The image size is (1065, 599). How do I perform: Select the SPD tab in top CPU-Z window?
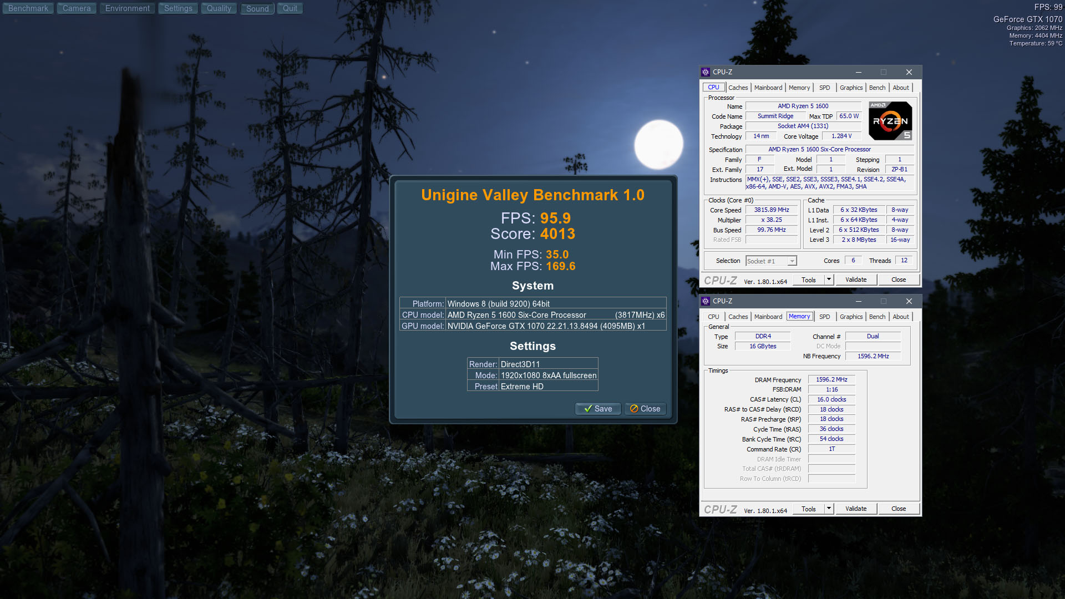click(825, 88)
